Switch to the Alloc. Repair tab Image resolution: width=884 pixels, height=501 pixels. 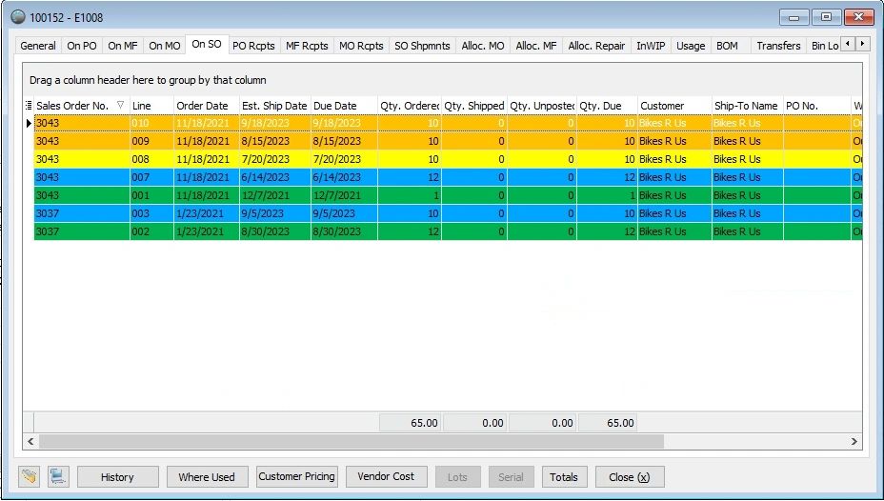[x=596, y=46]
